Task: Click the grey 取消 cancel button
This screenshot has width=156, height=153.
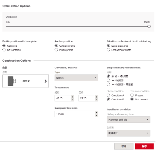Action: [124, 146]
